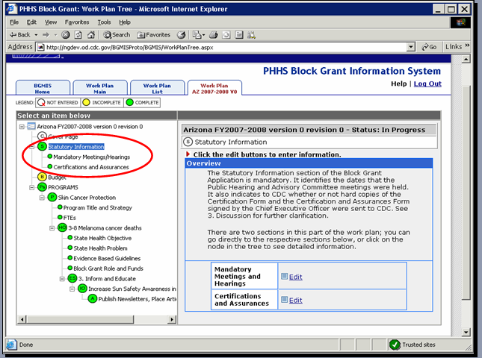Viewport: 482px width, 358px height.
Task: Click the Refresh page icon
Action: pos(78,35)
